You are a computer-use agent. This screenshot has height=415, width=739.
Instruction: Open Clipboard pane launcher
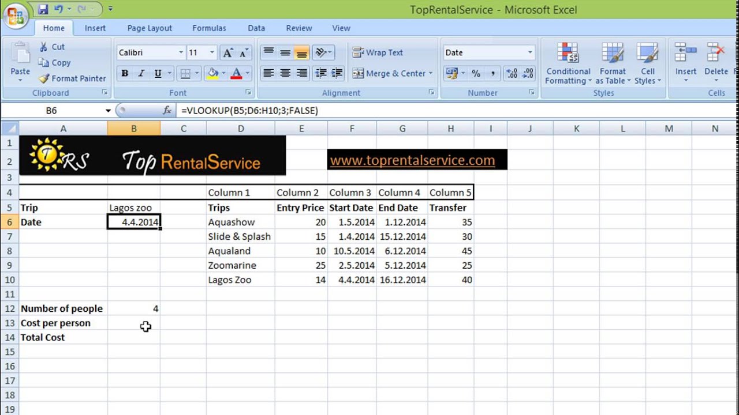(x=105, y=92)
